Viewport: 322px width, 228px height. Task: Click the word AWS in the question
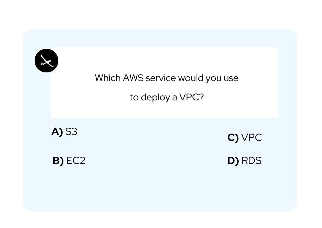(133, 78)
